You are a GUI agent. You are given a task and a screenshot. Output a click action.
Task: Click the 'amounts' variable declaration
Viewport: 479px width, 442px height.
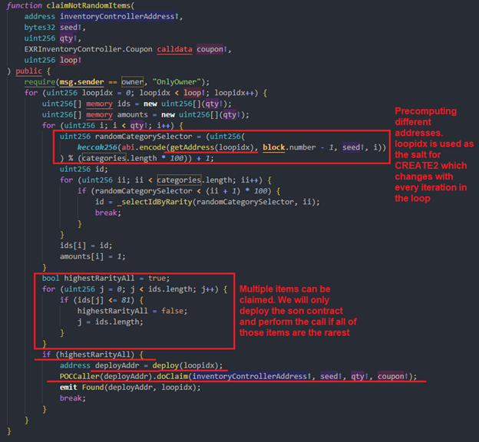point(132,115)
